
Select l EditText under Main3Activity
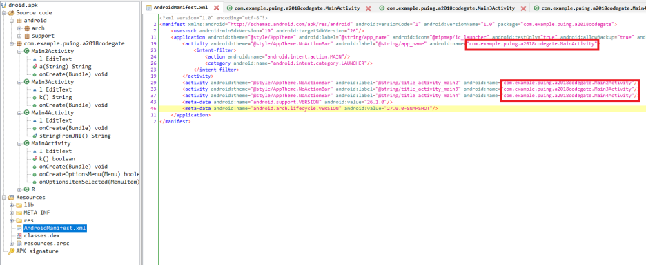click(56, 89)
